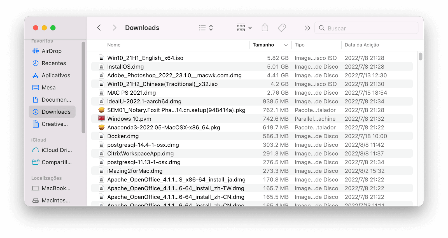Click the Documentos page icon
This screenshot has width=448, height=238.
click(36, 100)
